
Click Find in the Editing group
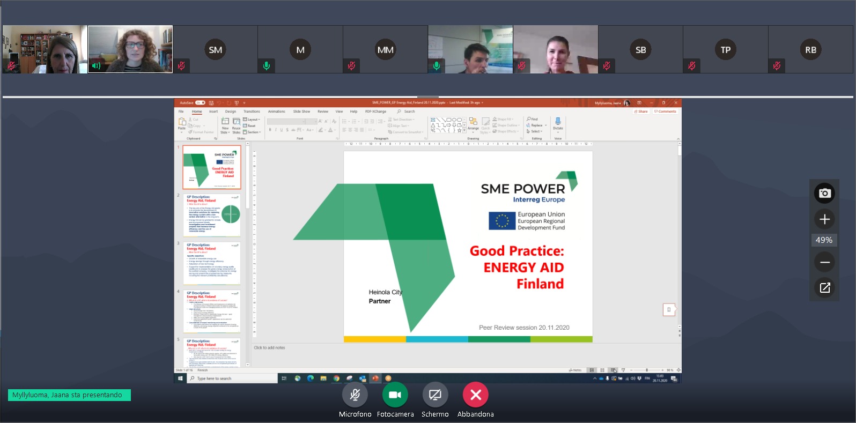532,119
